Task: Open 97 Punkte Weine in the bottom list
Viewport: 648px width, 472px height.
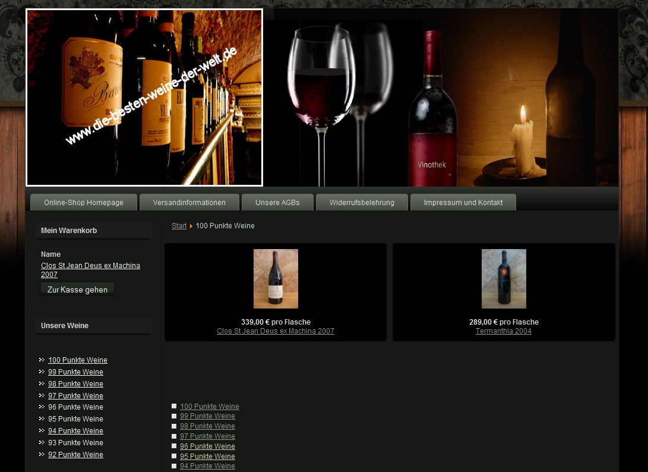Action: click(207, 436)
